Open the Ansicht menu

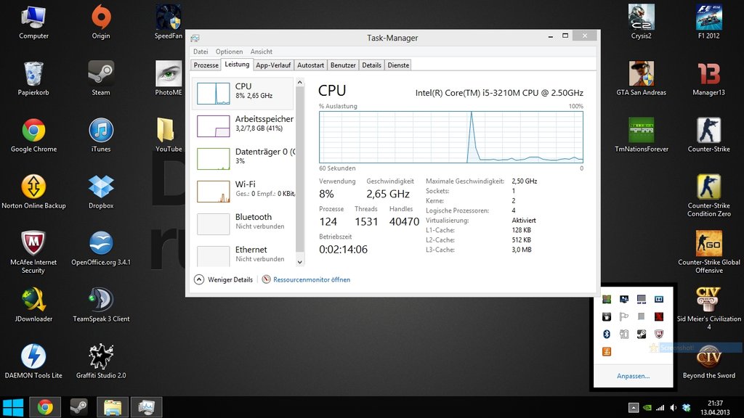pyautogui.click(x=261, y=52)
